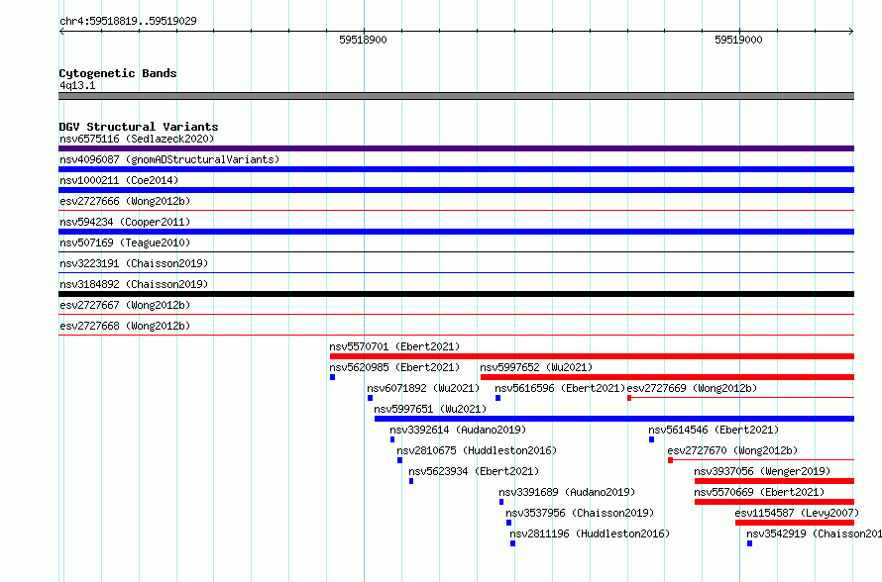882x582 pixels.
Task: Open the esv1154587 (Levy2007) variant label
Action: coord(797,513)
